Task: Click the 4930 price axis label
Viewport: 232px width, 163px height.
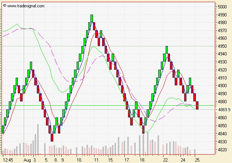Action: pos(222,62)
